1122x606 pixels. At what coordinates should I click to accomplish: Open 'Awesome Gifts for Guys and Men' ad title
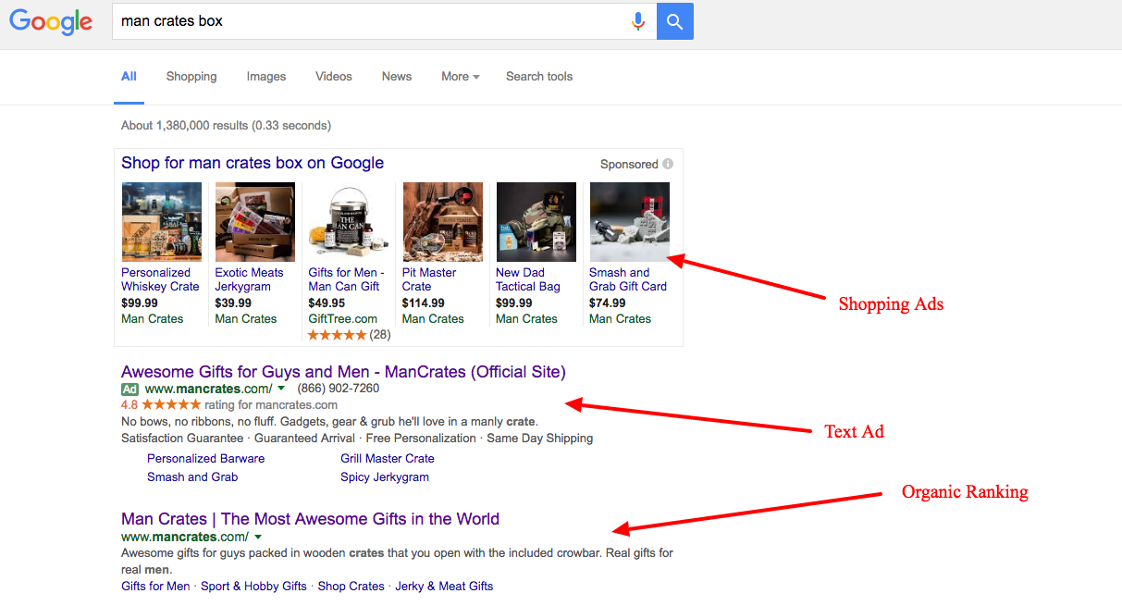[343, 372]
